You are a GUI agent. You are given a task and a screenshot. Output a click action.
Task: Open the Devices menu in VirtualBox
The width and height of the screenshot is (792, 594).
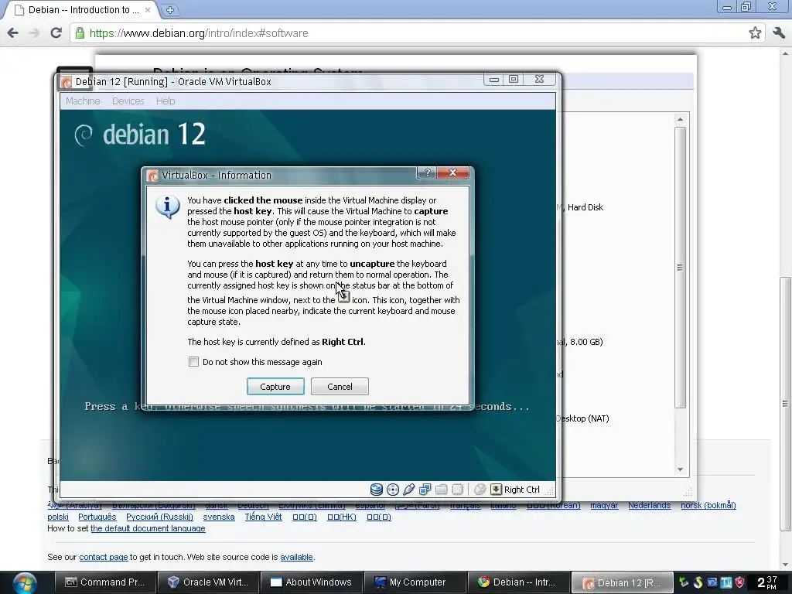point(128,101)
